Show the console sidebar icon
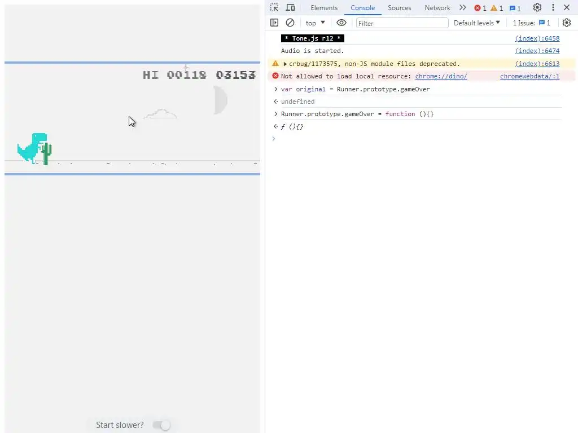The width and height of the screenshot is (578, 433). 274,23
